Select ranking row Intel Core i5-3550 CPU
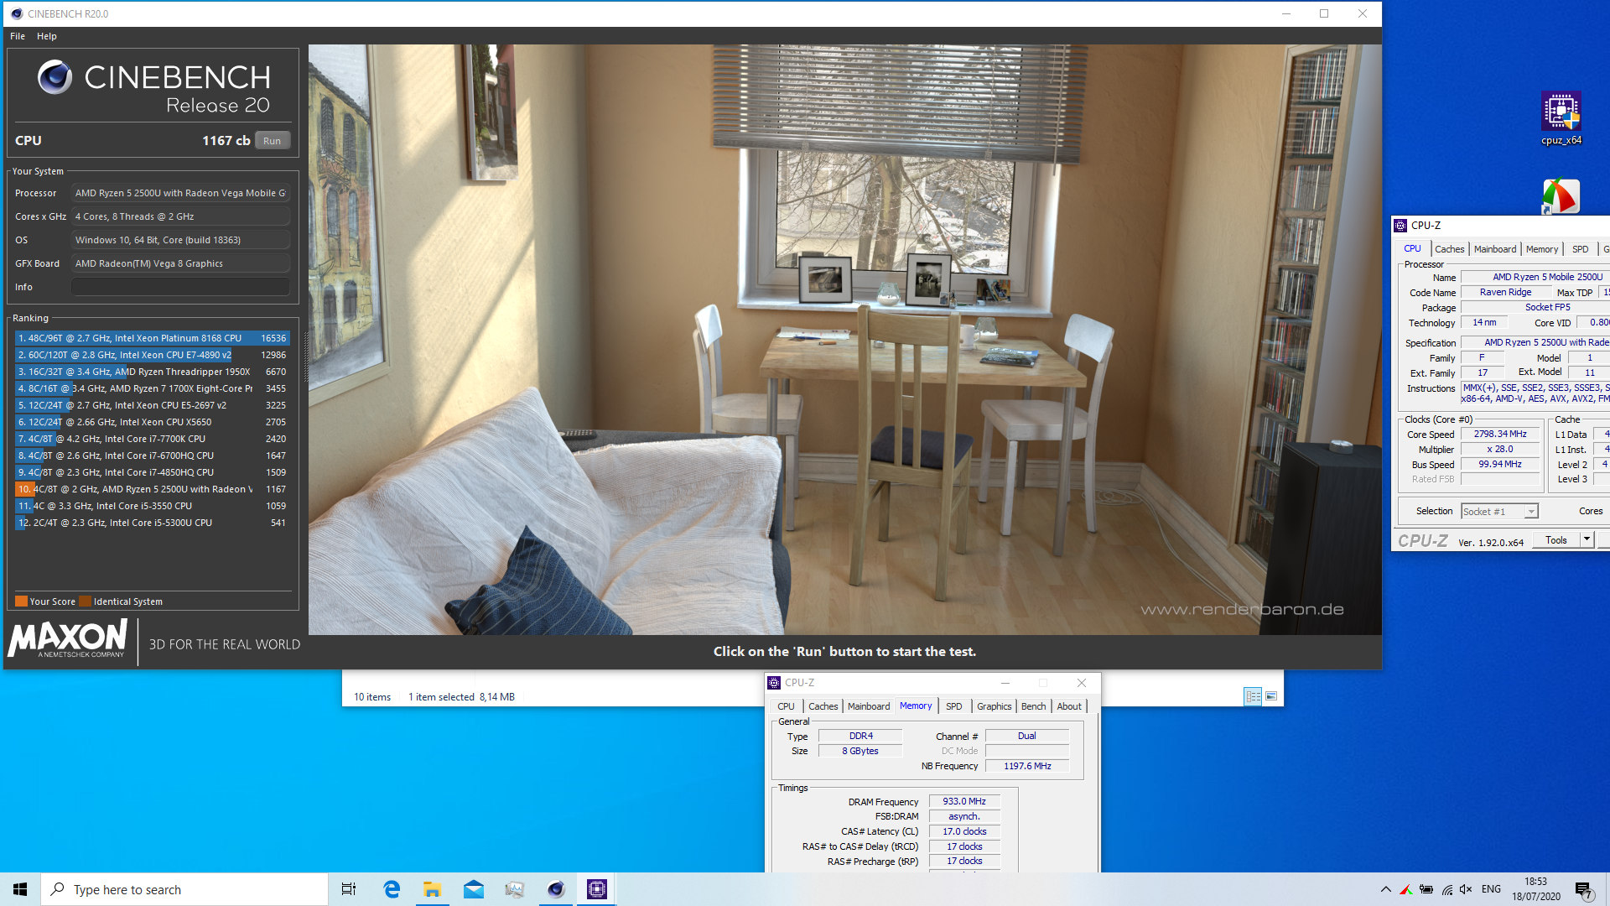This screenshot has width=1610, height=906. (x=152, y=506)
